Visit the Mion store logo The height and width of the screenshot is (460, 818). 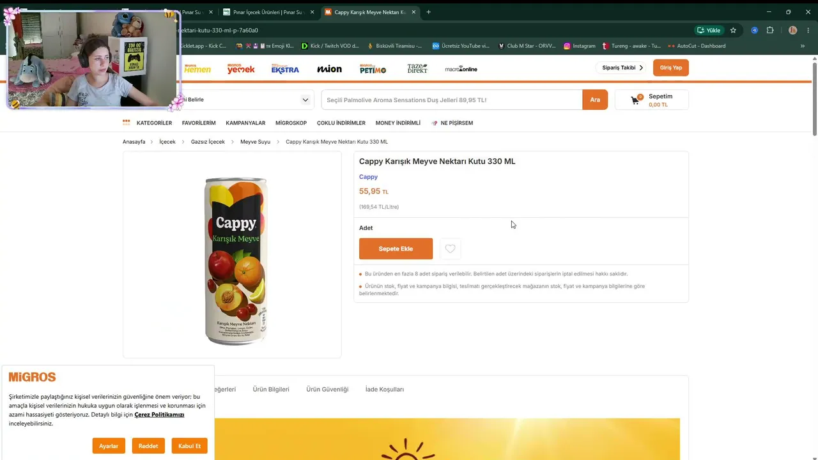pyautogui.click(x=329, y=69)
